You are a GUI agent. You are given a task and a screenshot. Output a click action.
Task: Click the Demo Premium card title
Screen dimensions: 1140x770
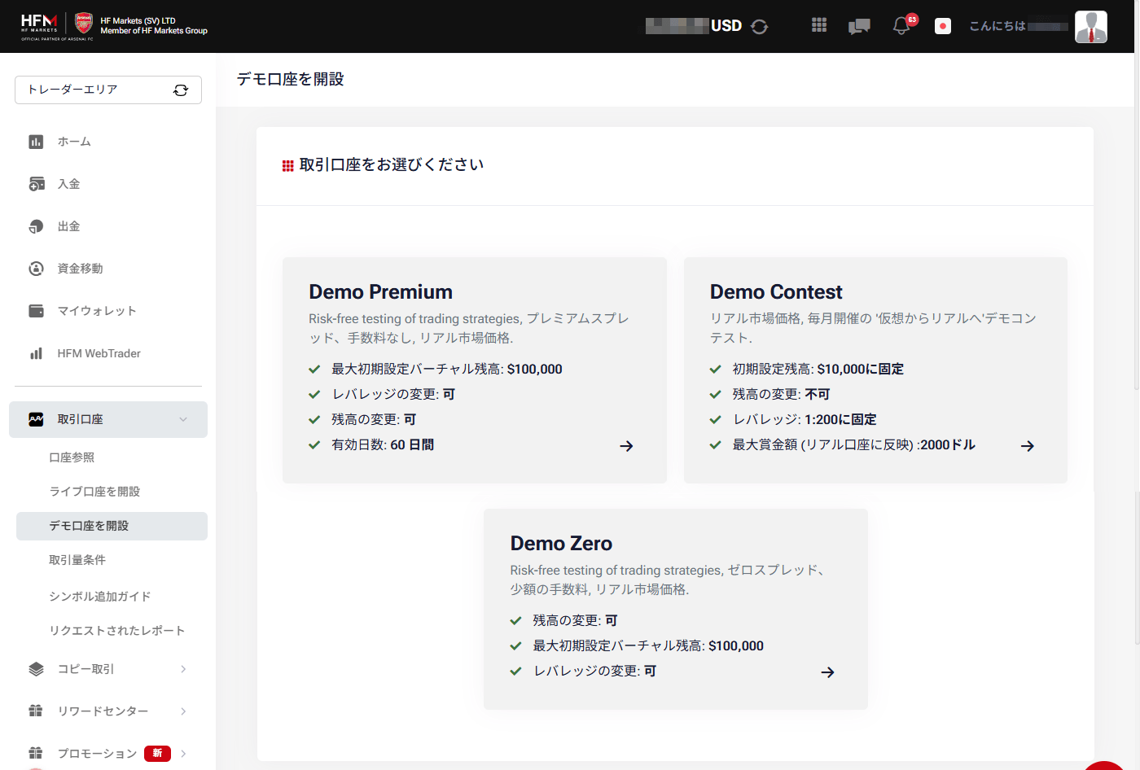pos(380,292)
